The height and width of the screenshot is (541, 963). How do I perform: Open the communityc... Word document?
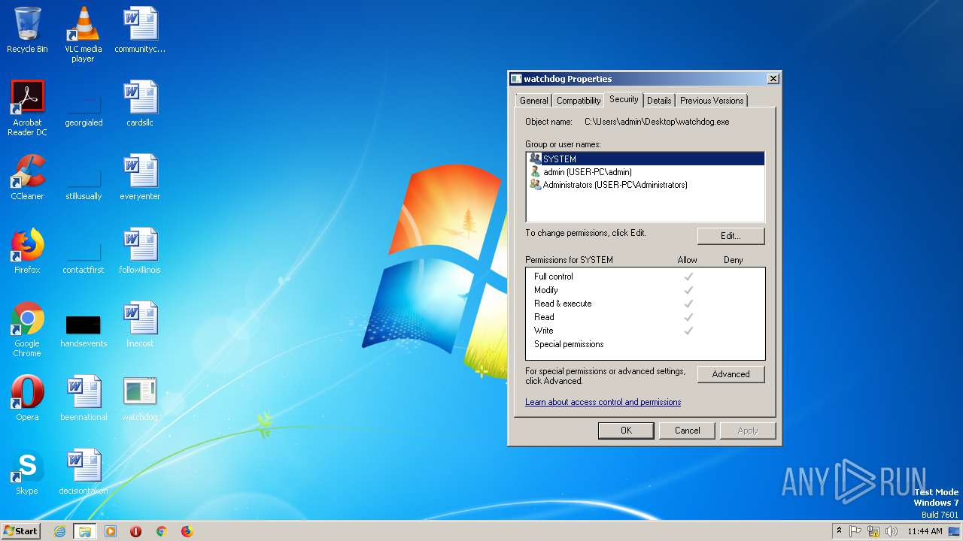pyautogui.click(x=140, y=30)
